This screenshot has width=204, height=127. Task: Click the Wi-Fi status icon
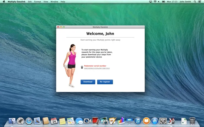point(155,2)
